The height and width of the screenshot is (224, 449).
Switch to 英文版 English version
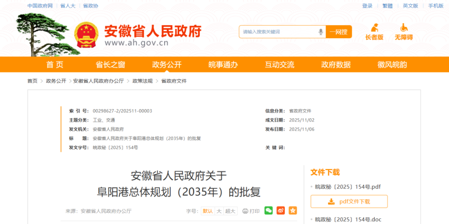point(410,6)
